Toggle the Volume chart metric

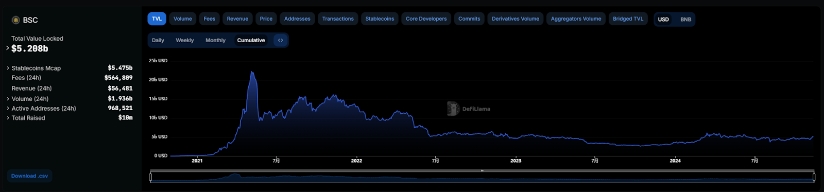click(183, 19)
